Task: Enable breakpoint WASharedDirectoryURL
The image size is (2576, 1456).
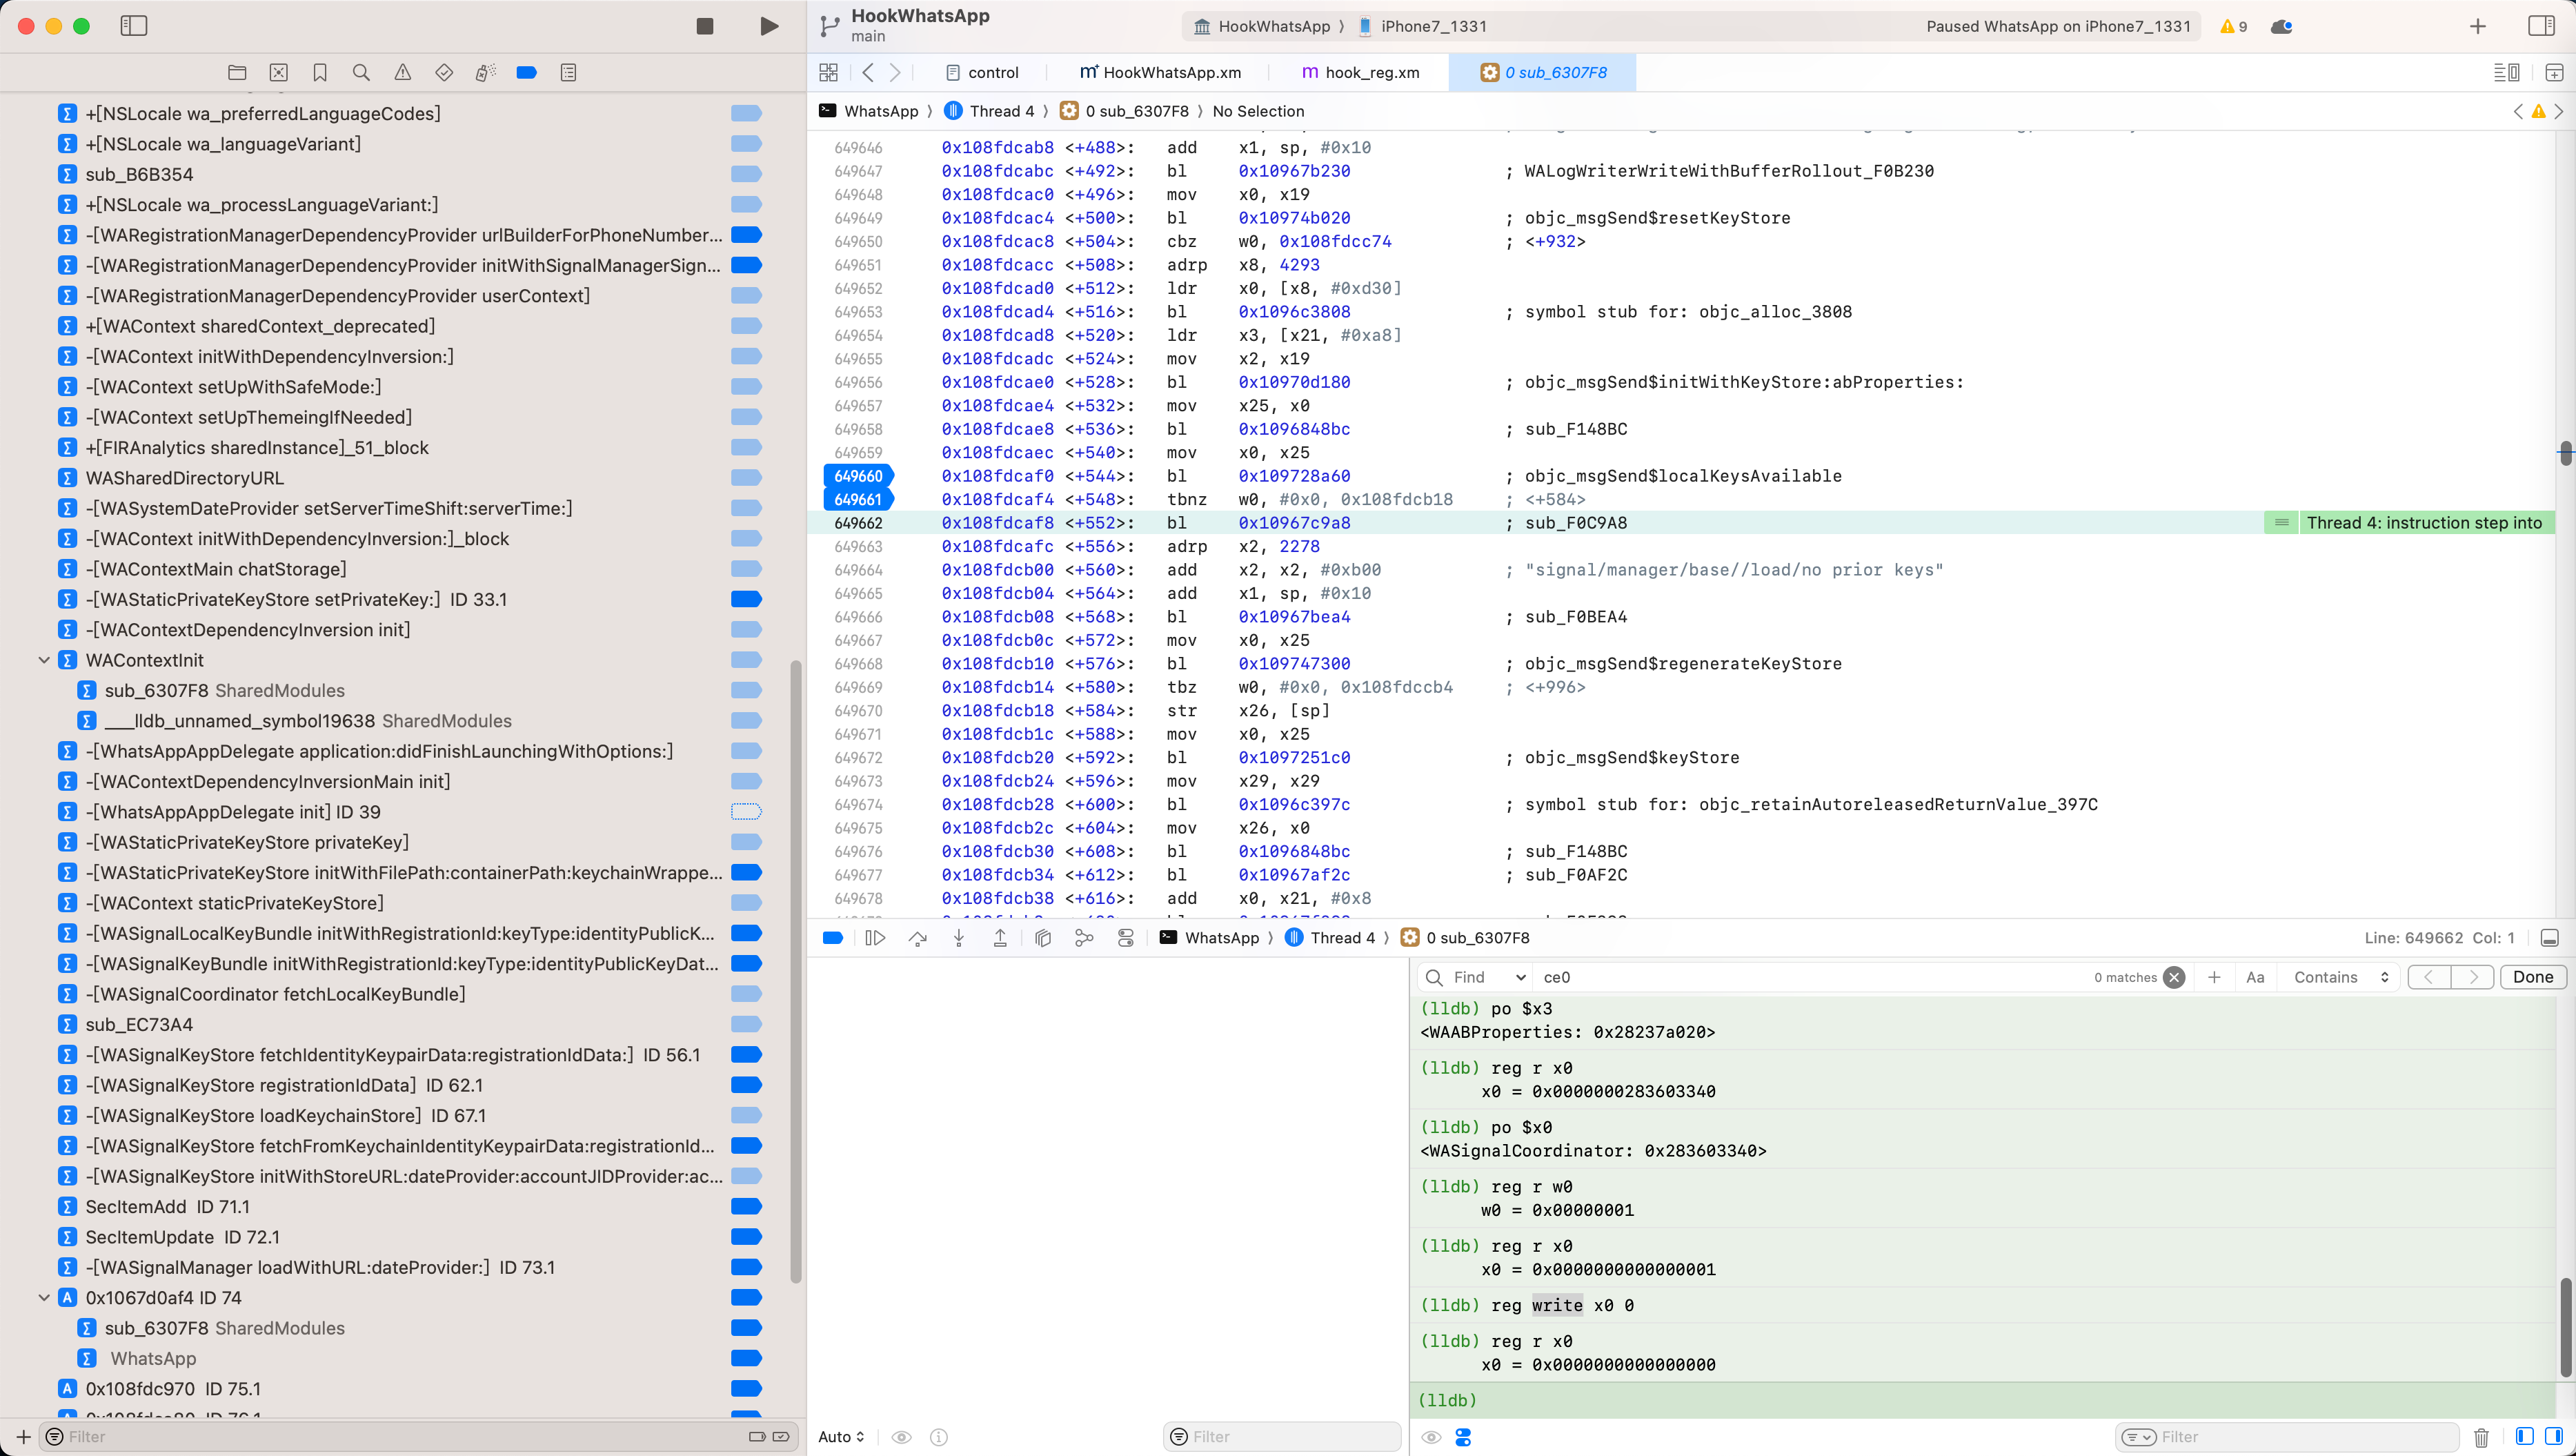Action: coord(746,478)
